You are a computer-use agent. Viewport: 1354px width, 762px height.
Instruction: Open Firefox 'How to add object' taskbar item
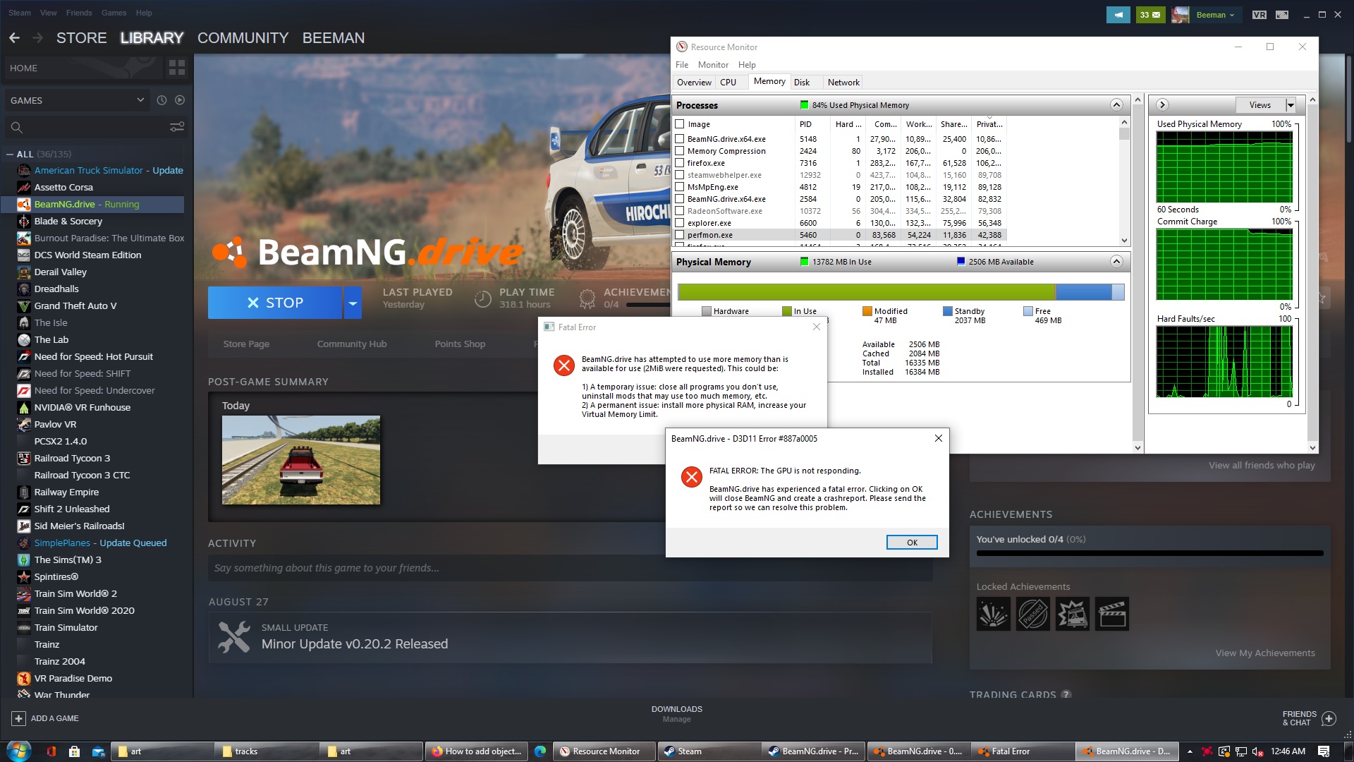[477, 751]
